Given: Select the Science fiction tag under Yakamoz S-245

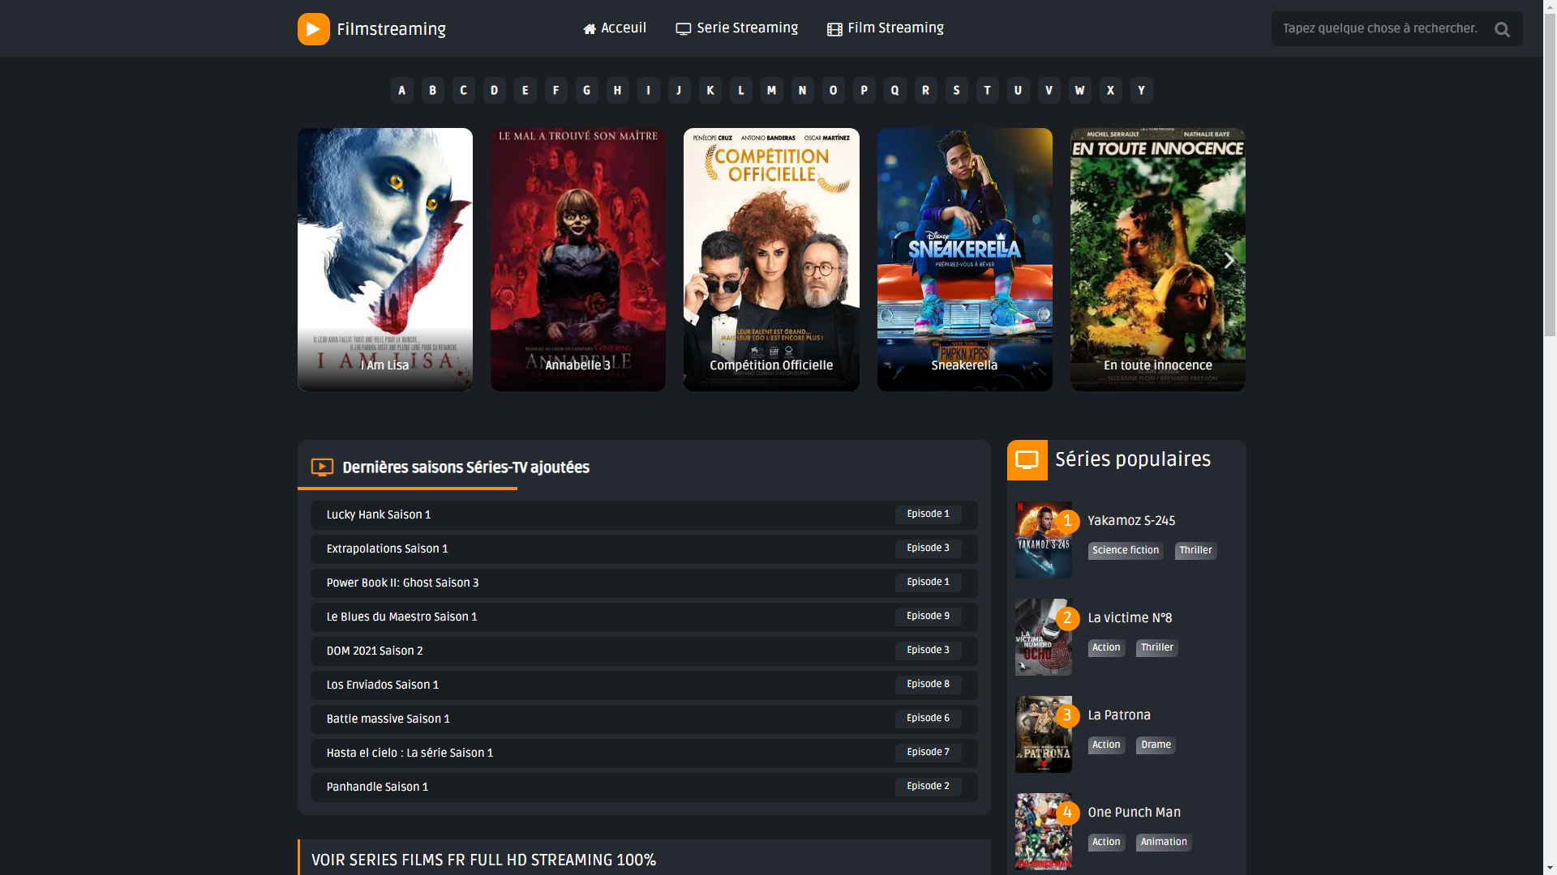Looking at the screenshot, I should 1126,551.
